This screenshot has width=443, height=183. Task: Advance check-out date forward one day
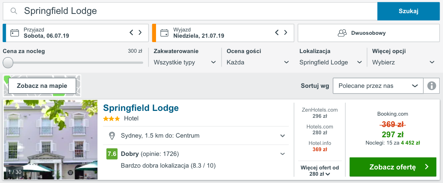[x=286, y=33]
